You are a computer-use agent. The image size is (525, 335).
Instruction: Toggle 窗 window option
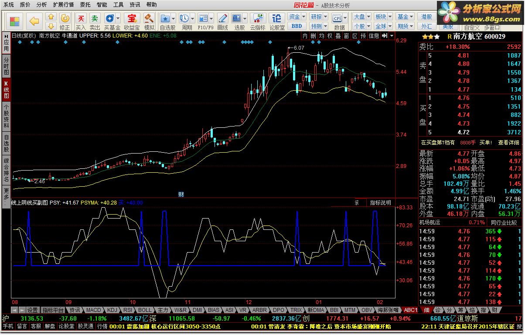coord(347,36)
